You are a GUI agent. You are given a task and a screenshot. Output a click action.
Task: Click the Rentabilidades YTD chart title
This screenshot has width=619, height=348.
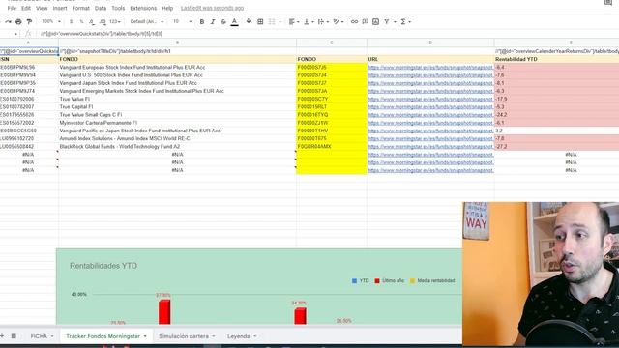tap(103, 266)
